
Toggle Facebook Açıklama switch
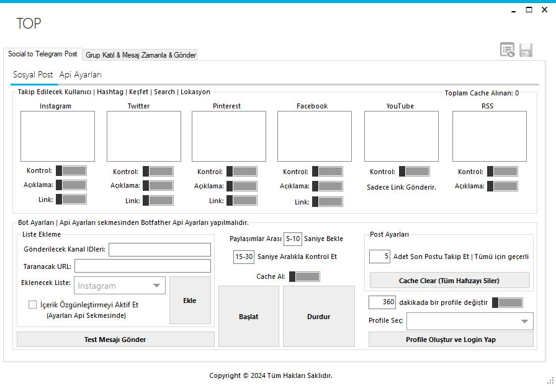point(327,186)
